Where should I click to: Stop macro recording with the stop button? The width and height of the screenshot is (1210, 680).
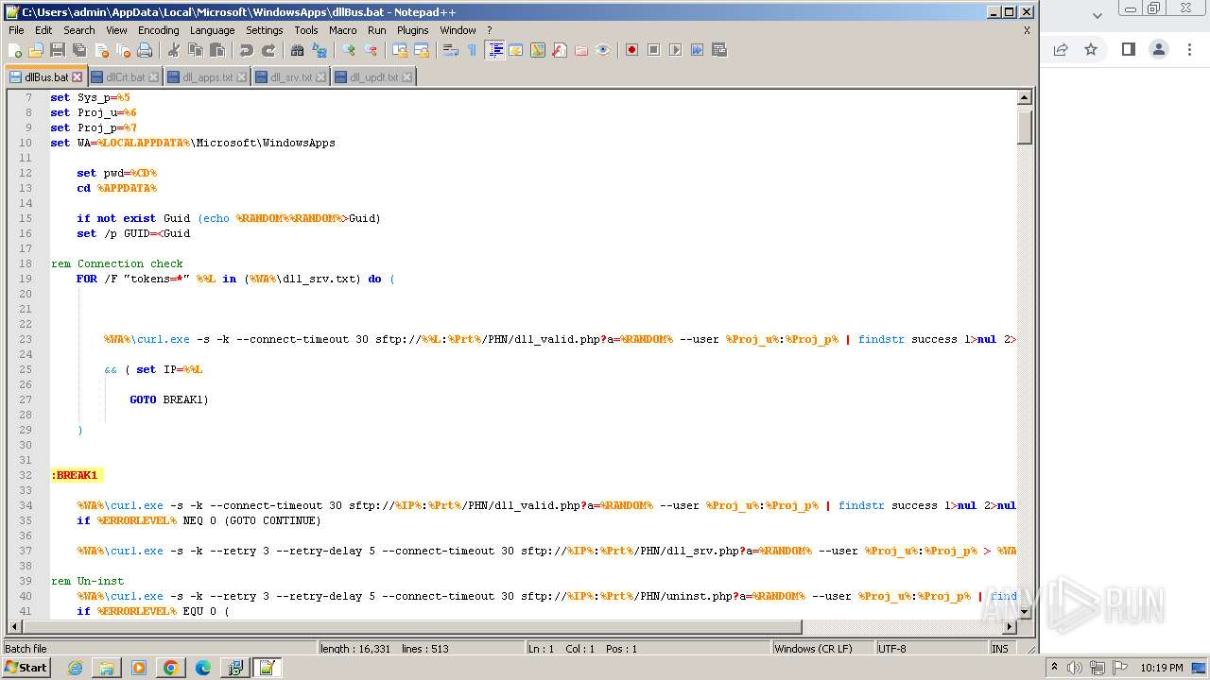coord(653,50)
